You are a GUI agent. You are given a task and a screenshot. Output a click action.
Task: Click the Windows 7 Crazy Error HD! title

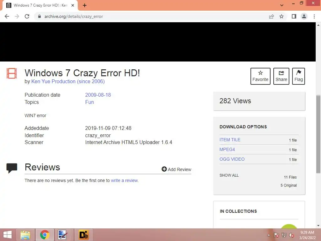[x=82, y=73]
